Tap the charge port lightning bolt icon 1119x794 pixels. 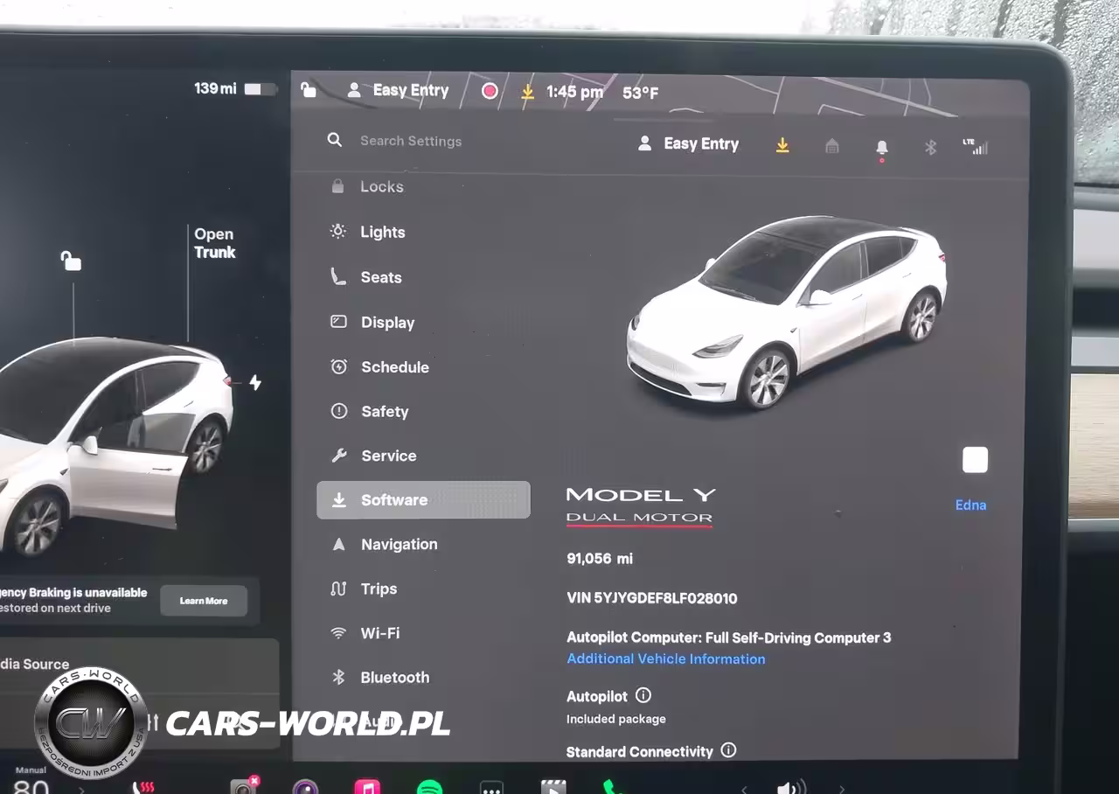(255, 383)
